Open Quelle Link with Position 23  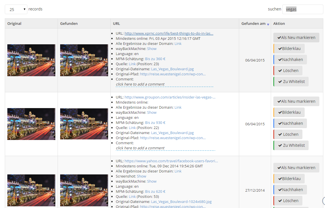[132, 64]
